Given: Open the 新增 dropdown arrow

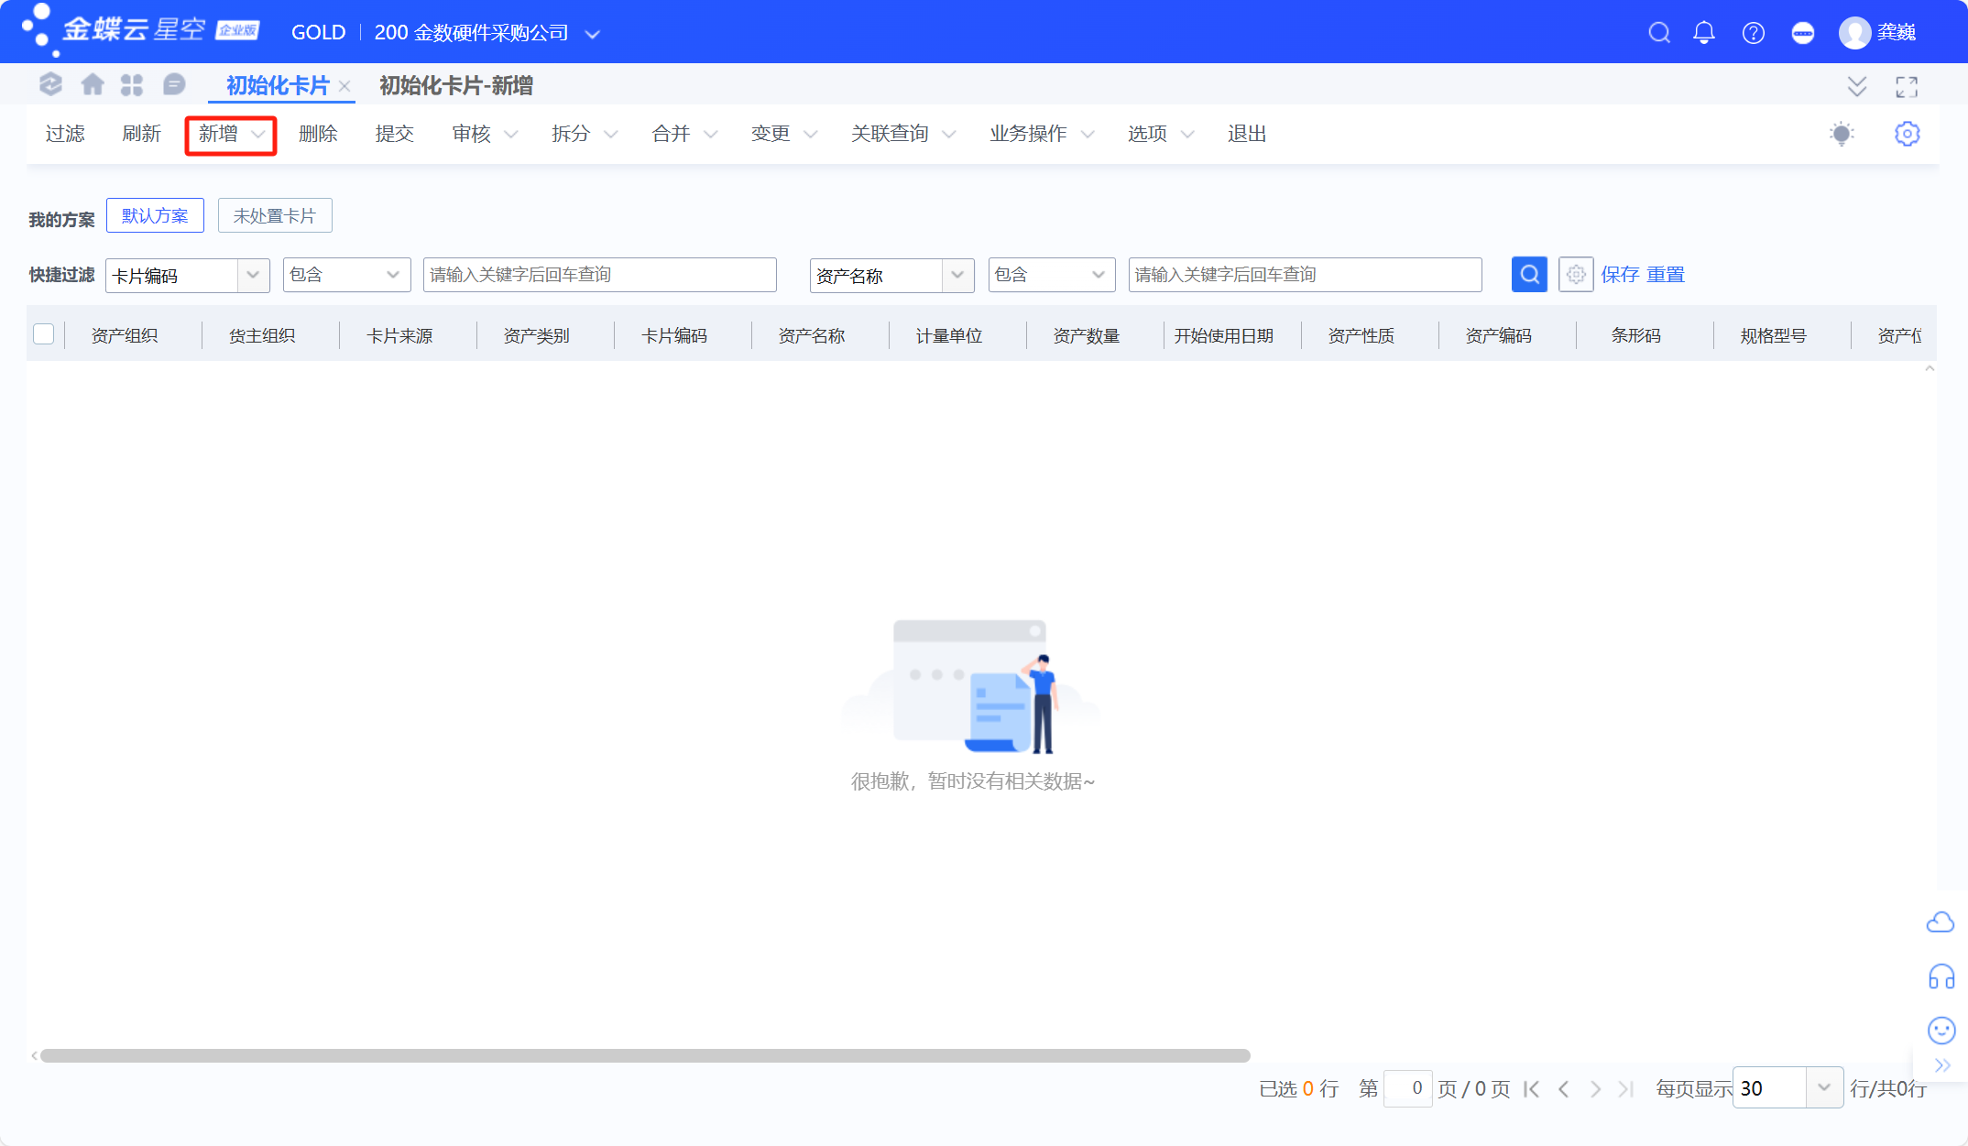Looking at the screenshot, I should tap(258, 135).
